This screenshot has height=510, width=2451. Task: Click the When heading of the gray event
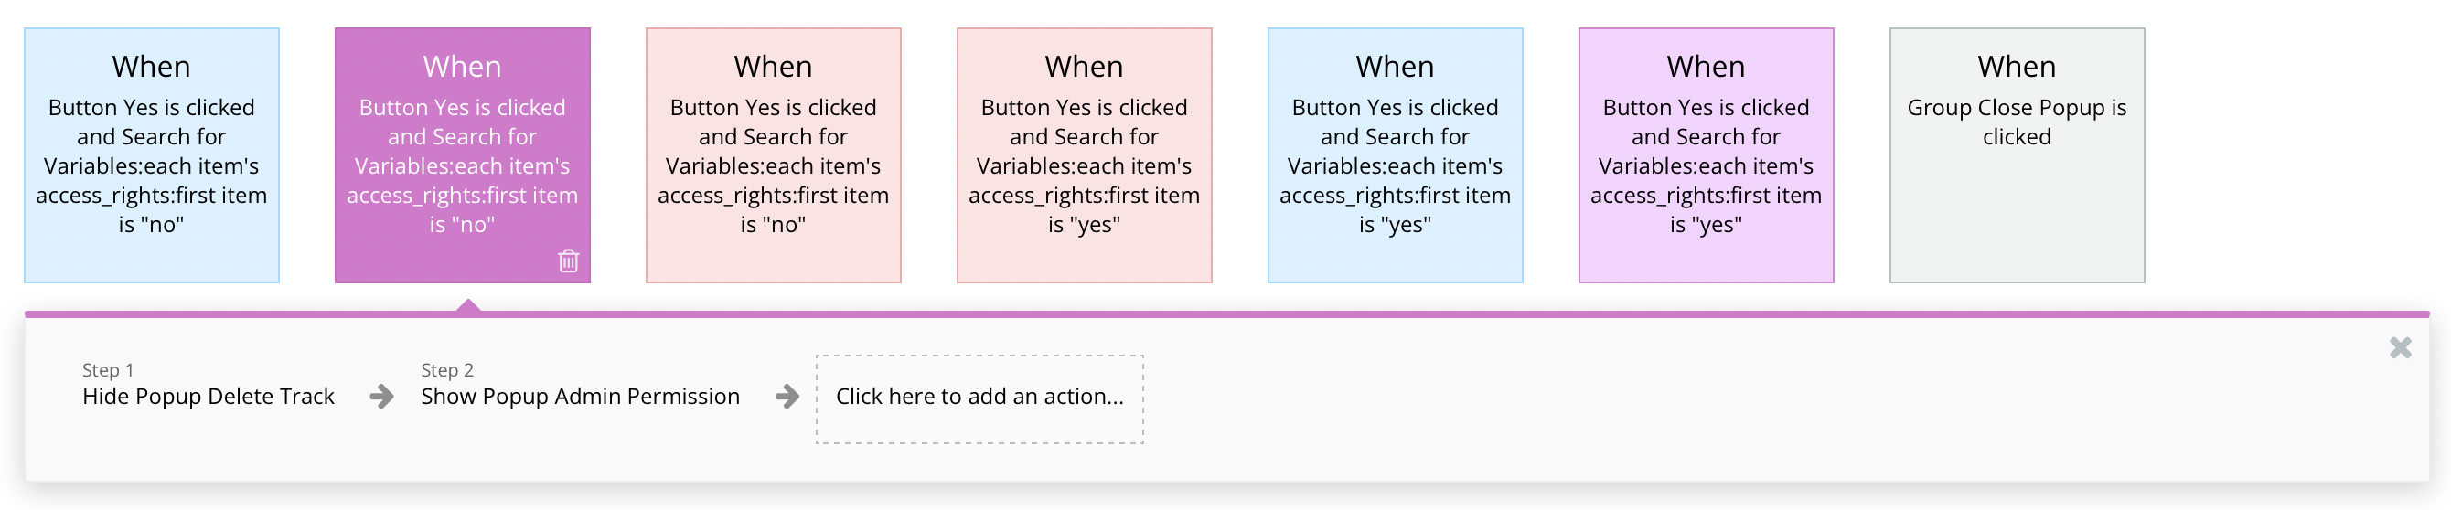coord(2017,67)
